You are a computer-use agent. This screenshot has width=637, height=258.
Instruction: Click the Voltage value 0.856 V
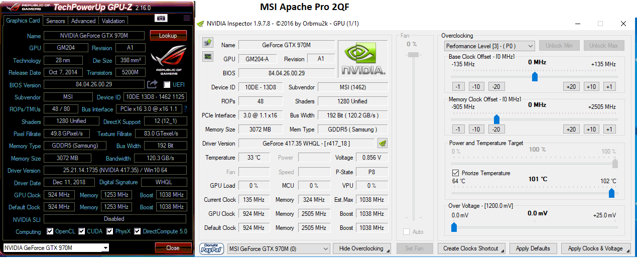[x=372, y=158]
